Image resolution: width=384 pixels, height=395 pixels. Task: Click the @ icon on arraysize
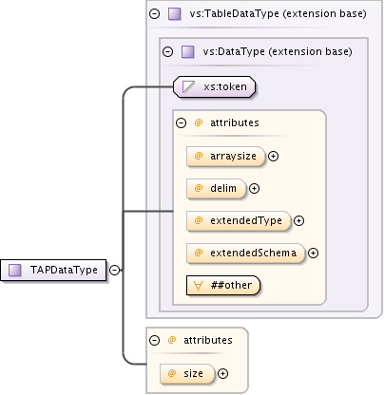pyautogui.click(x=199, y=156)
